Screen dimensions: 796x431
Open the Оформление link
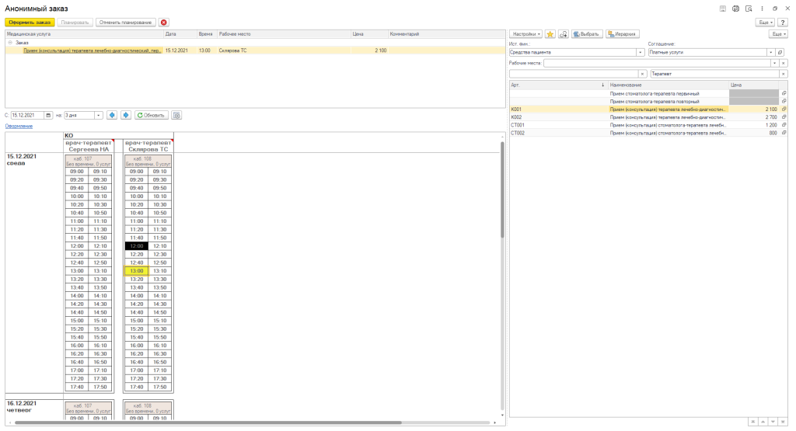(x=19, y=126)
